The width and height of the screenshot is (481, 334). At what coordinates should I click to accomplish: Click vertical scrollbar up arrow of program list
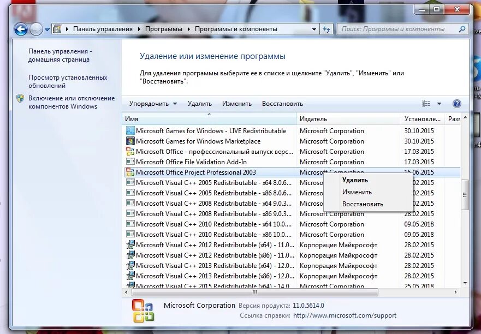coord(465,118)
